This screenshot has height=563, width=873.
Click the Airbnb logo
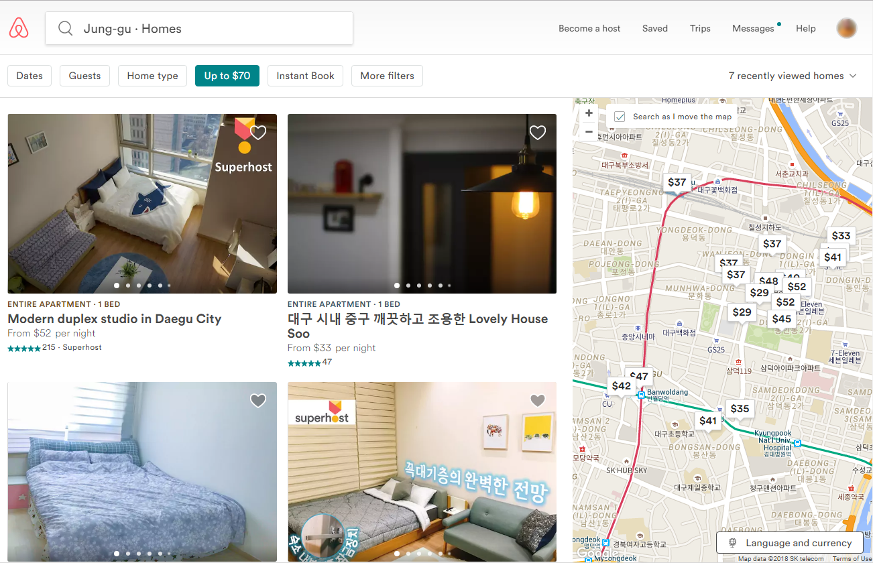point(19,28)
